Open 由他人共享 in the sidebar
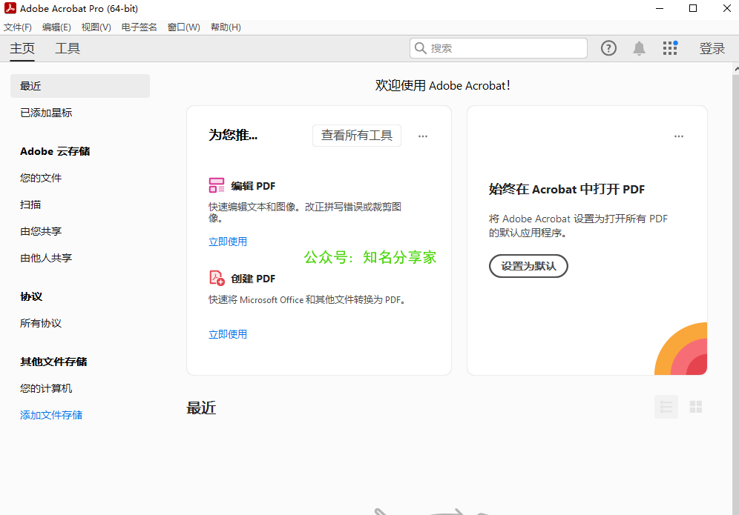The width and height of the screenshot is (739, 515). click(x=46, y=258)
